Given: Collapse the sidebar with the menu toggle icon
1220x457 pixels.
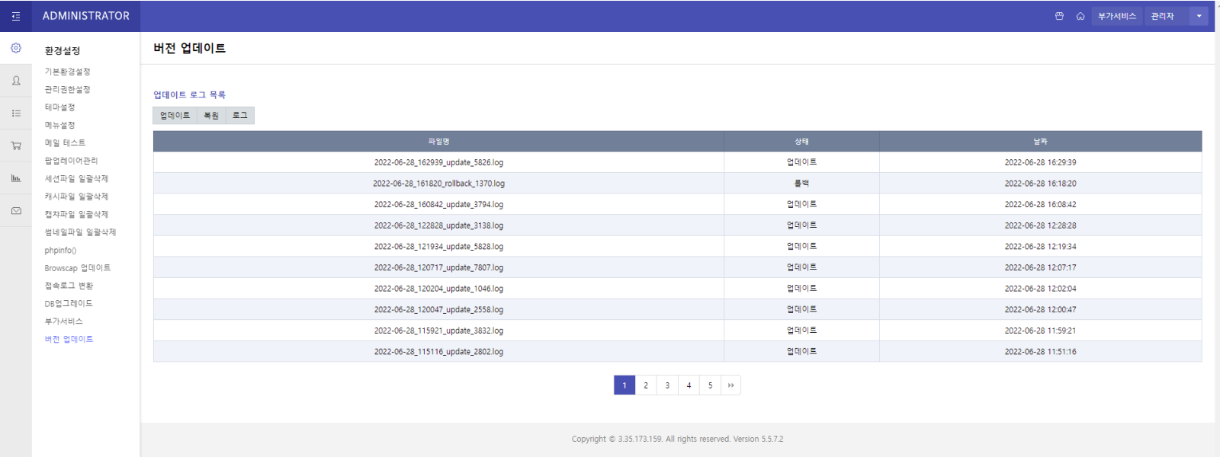Looking at the screenshot, I should [16, 16].
